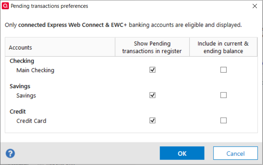Open help with the question mark icon
263x165 pixels.
10,154
